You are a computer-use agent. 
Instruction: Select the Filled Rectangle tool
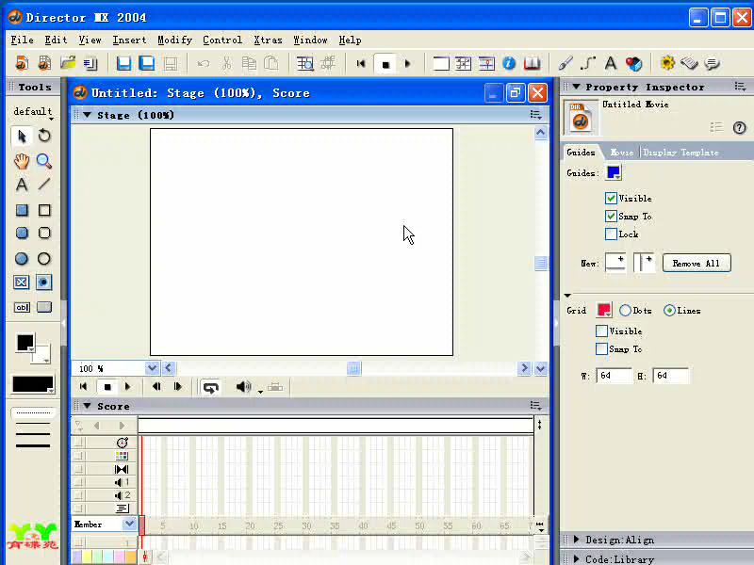coord(22,210)
